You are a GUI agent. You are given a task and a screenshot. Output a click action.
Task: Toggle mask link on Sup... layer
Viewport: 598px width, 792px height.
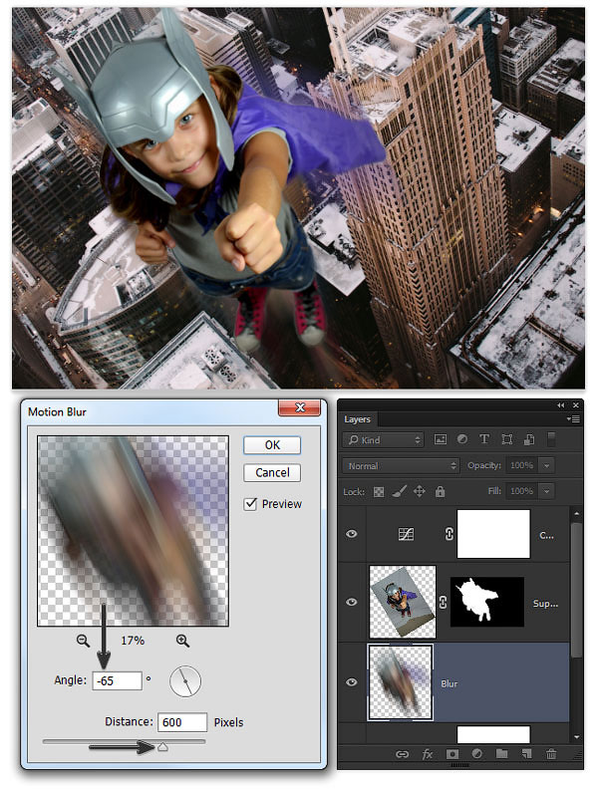tap(443, 602)
